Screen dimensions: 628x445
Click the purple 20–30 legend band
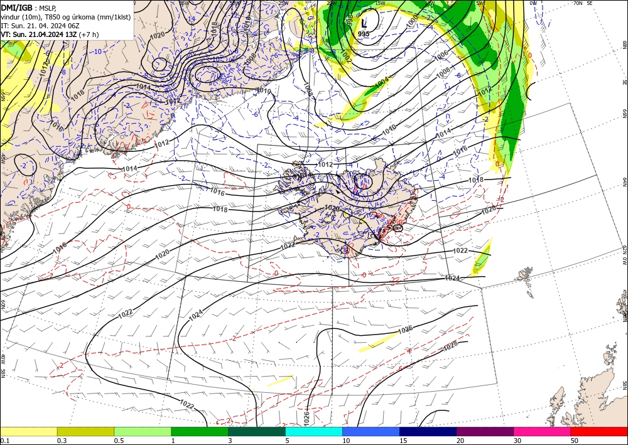click(485, 431)
